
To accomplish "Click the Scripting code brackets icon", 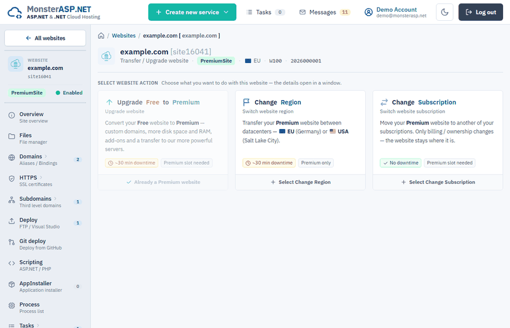I will (x=12, y=263).
